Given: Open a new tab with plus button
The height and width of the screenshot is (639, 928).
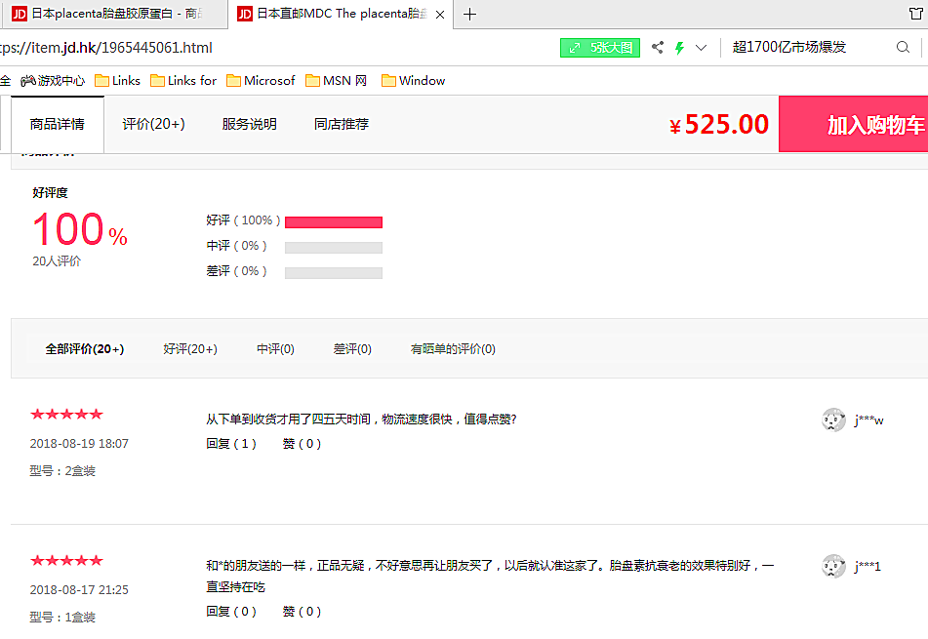Looking at the screenshot, I should point(470,14).
